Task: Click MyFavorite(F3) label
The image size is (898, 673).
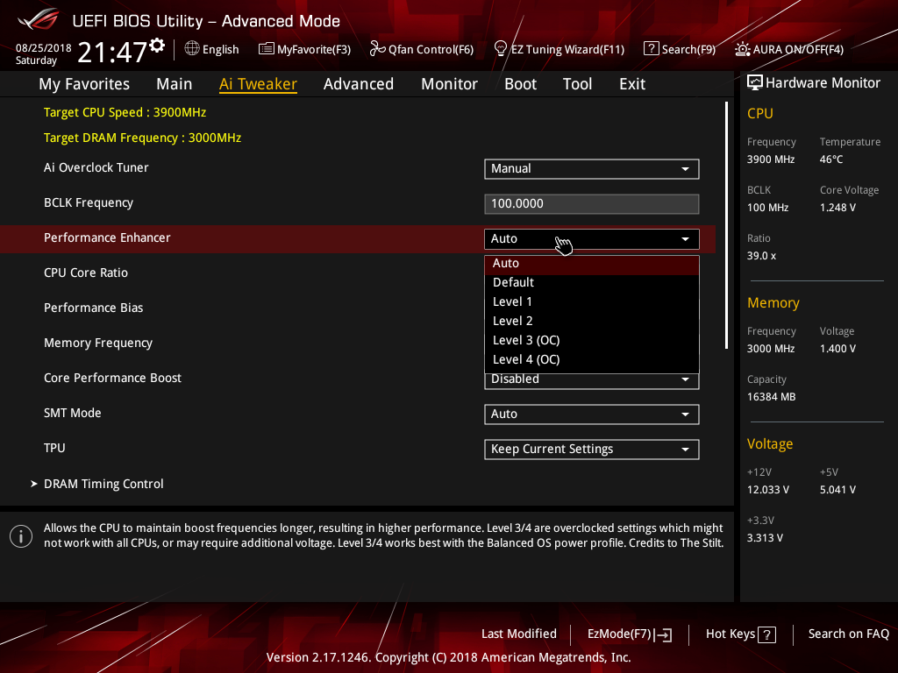Action: click(314, 49)
